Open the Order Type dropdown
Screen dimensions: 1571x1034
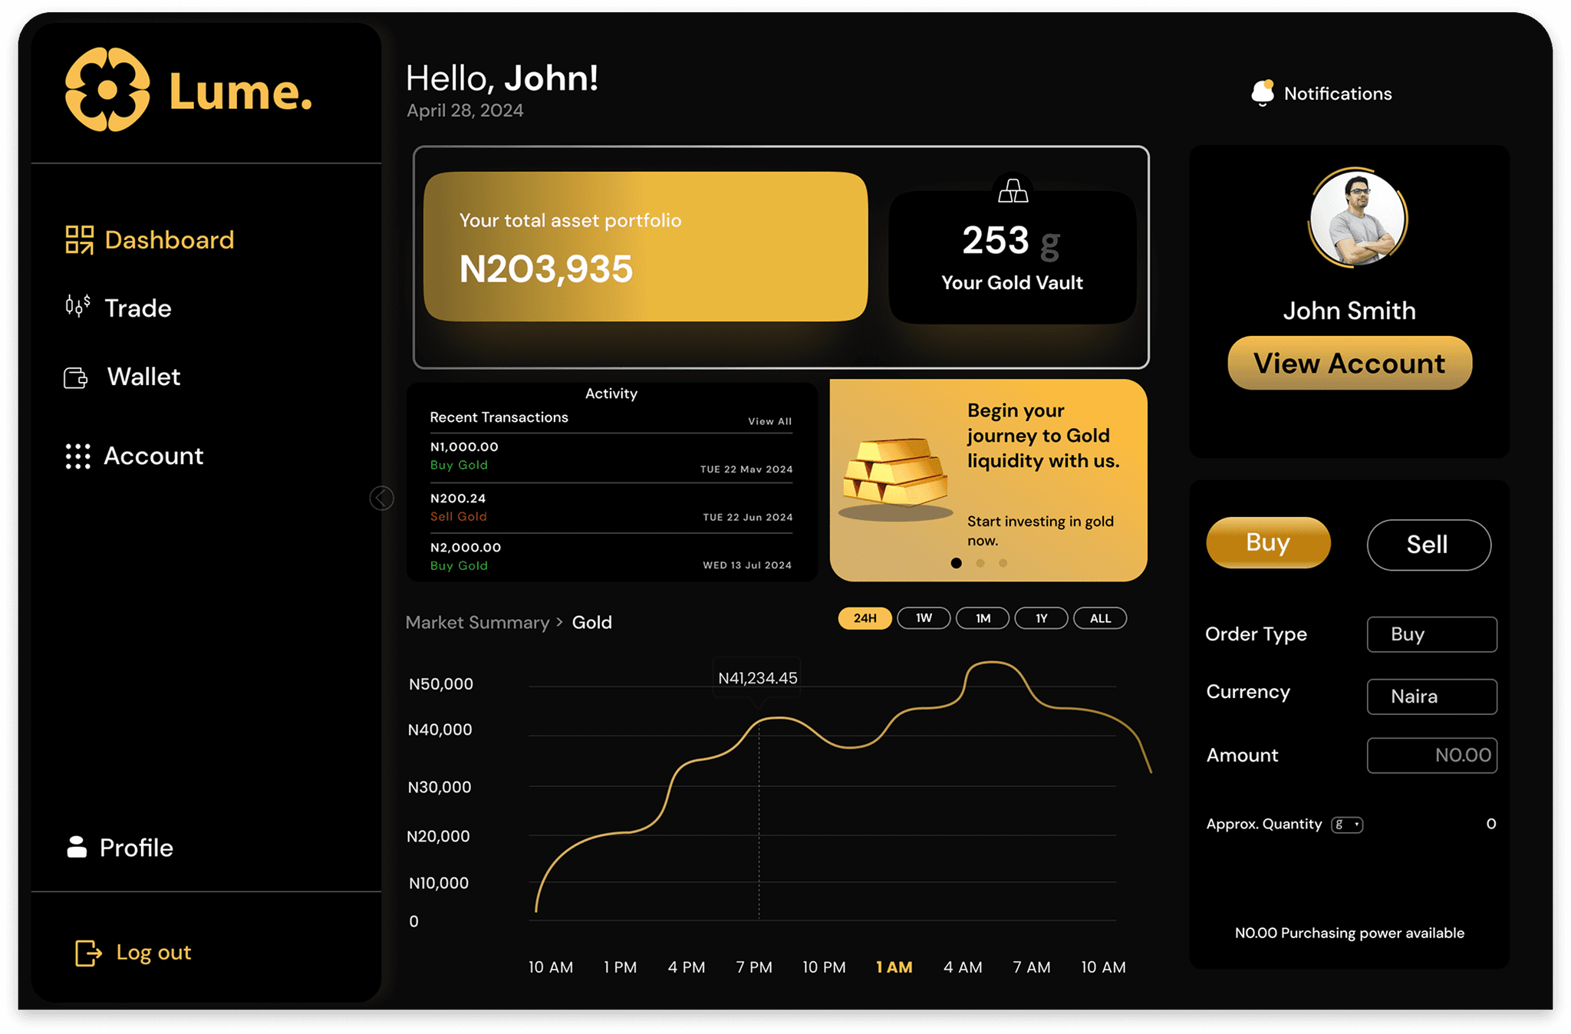tap(1431, 634)
